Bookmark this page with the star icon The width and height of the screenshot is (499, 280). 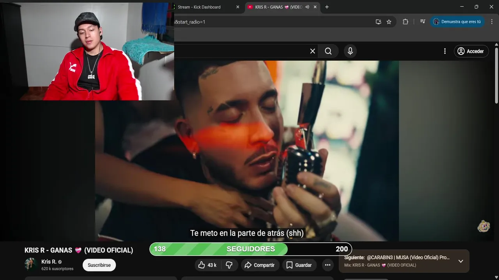tap(389, 22)
